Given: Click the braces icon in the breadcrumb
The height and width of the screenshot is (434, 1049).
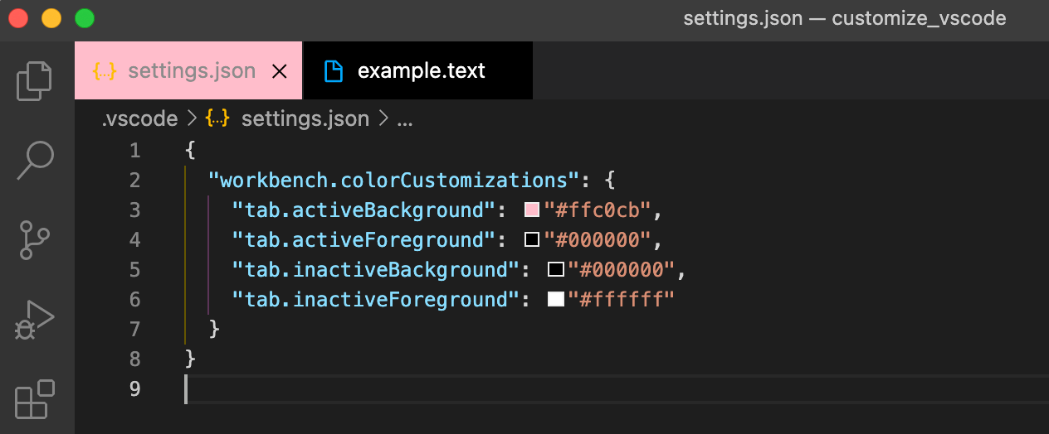Looking at the screenshot, I should tap(217, 118).
